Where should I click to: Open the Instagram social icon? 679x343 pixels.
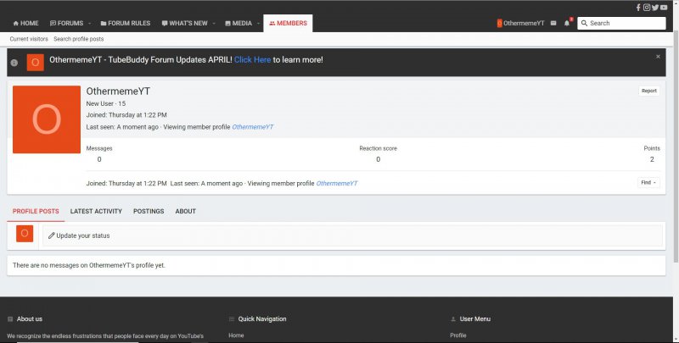pos(647,7)
